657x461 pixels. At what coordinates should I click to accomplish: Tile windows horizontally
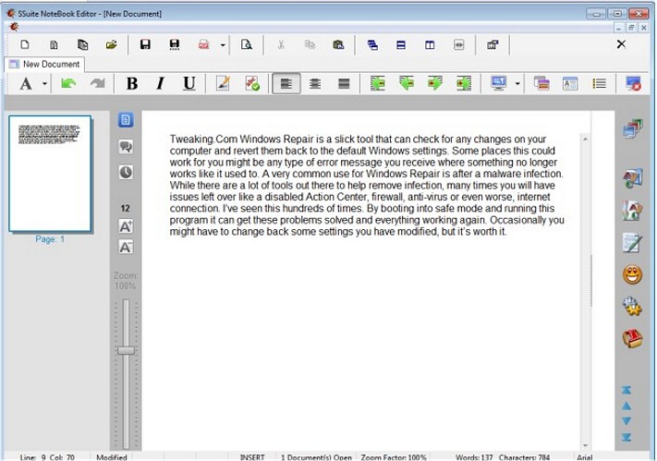click(401, 45)
